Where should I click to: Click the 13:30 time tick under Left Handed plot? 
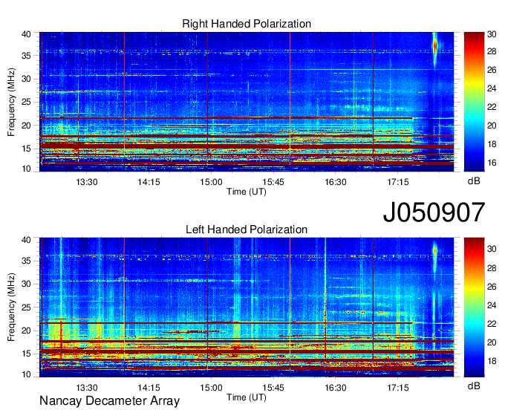pyautogui.click(x=87, y=388)
